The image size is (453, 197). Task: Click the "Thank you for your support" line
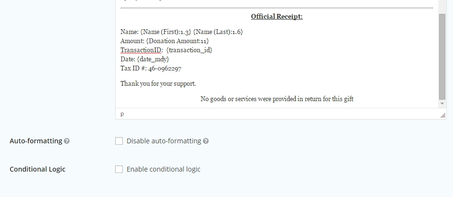coord(158,83)
